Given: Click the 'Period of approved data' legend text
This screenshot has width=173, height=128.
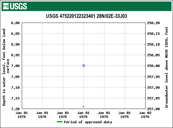Looking at the screenshot, I should 88,122.
